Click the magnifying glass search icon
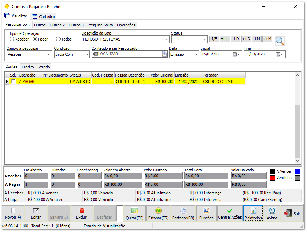 click(280, 41)
